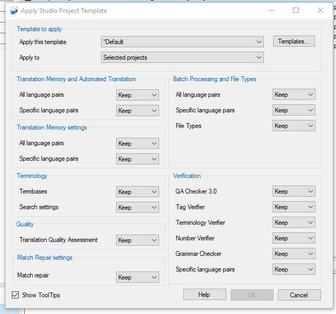Click the Cancel button
Image resolution: width=336 pixels, height=314 pixels.
click(299, 295)
